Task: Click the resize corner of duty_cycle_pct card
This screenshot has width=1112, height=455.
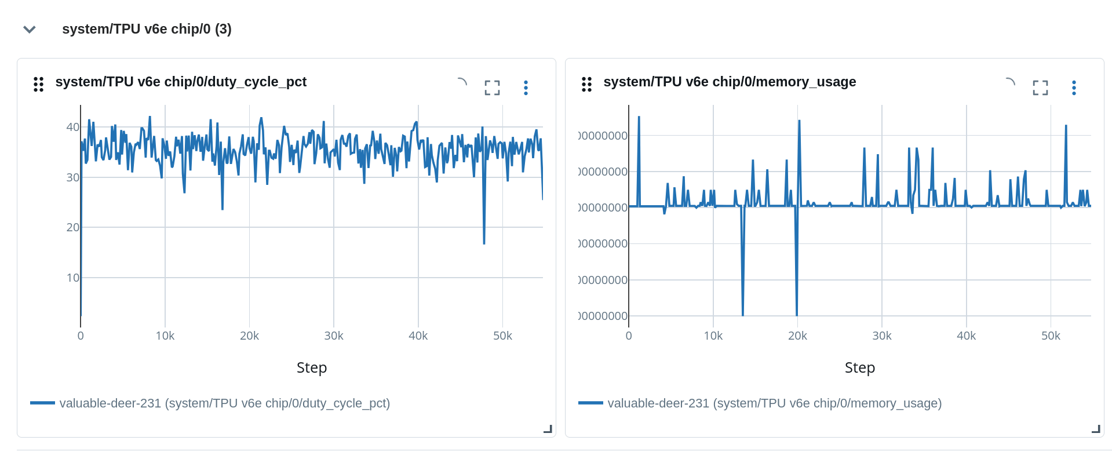Action: pyautogui.click(x=548, y=429)
